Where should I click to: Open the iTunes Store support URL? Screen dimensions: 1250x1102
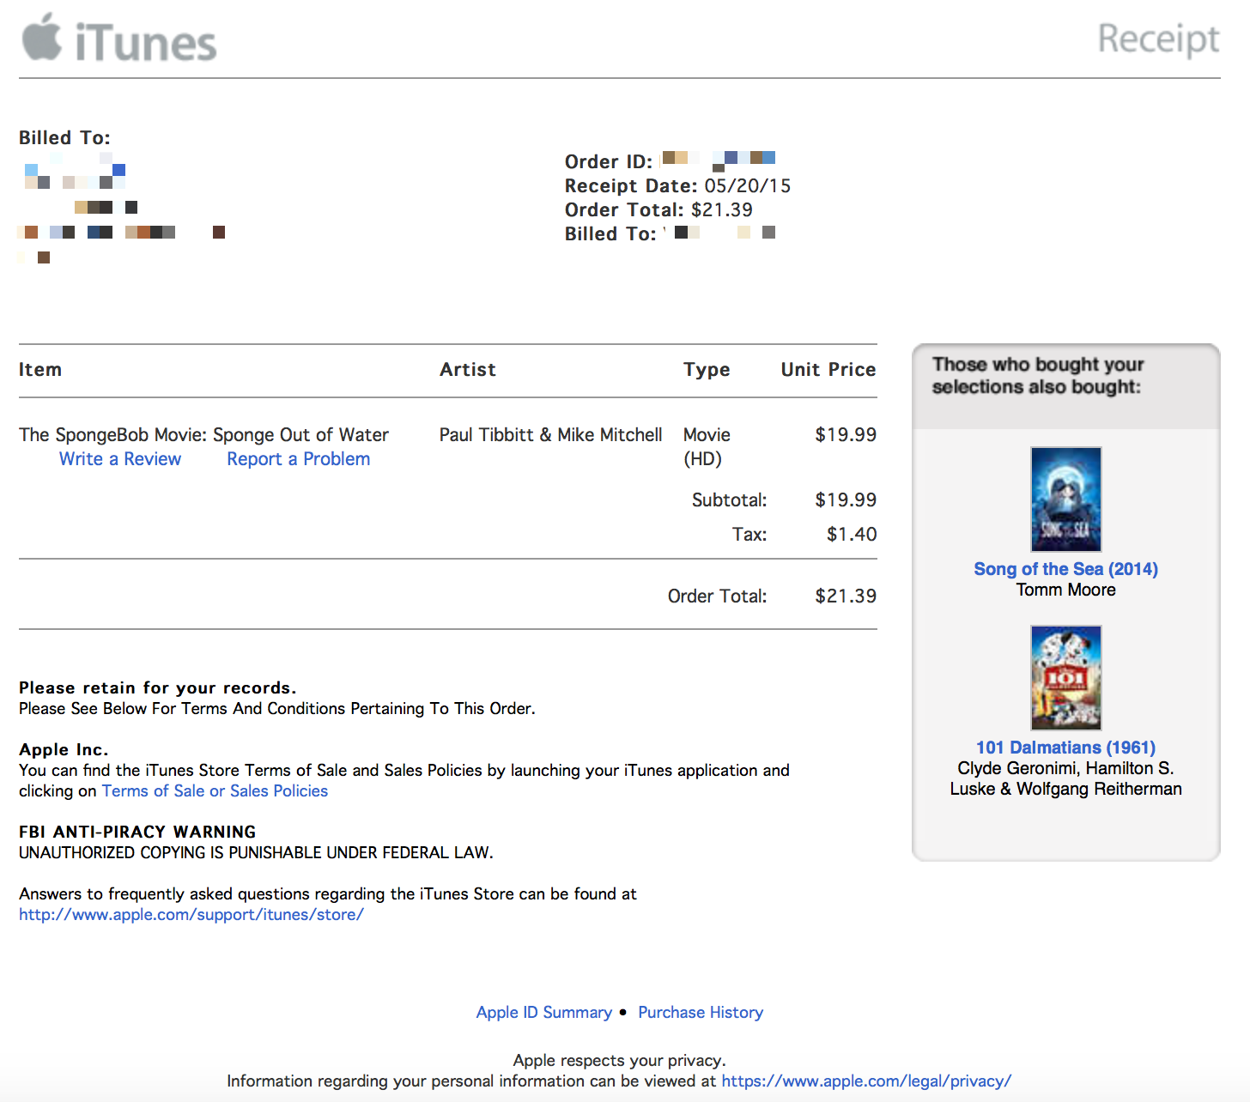coord(191,914)
